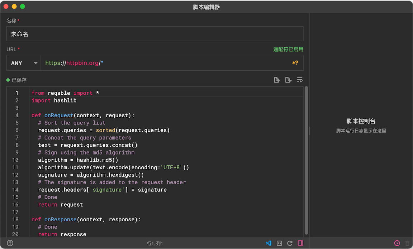Click the 脚本控制台 console title

coord(361,121)
